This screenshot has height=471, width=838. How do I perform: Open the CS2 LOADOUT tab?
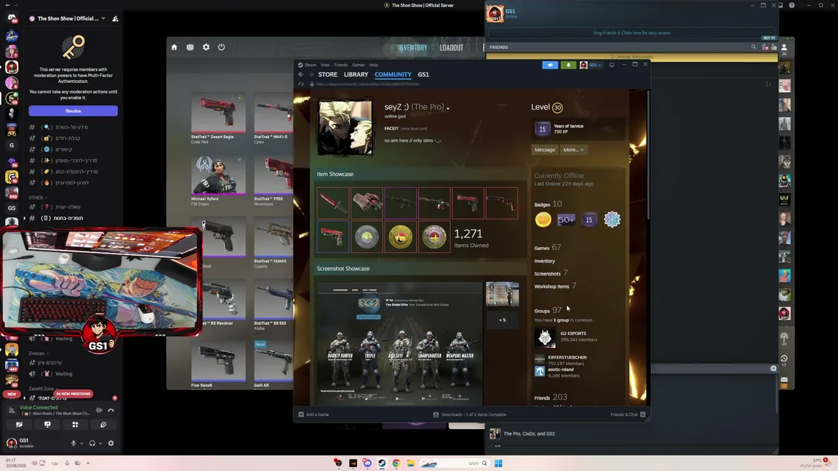click(452, 48)
